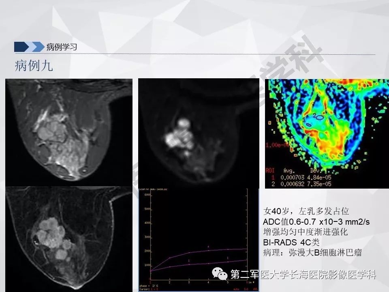Viewport: 389px width, 292px height.
Task: Click ROI 2 average value 0.000692
Action: (292, 184)
